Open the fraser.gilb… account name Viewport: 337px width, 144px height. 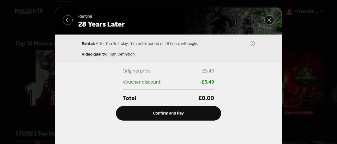[x=307, y=11]
